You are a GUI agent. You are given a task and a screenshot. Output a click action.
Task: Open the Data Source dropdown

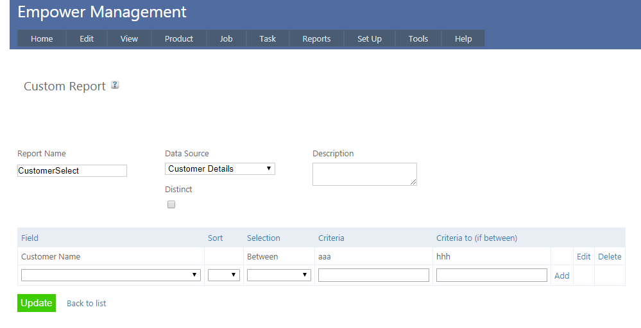(x=219, y=169)
